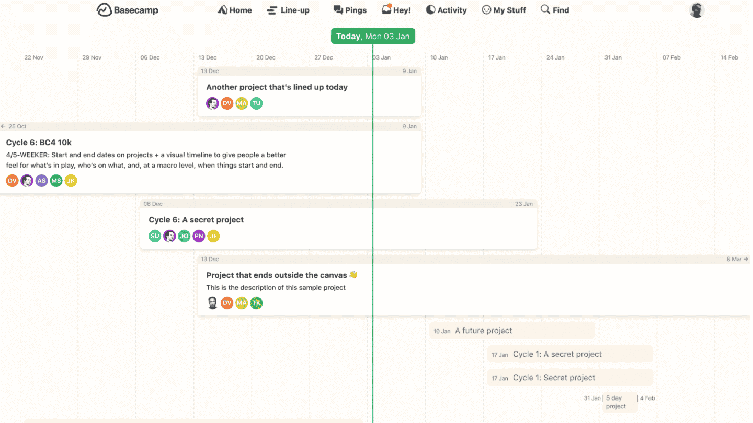The width and height of the screenshot is (753, 423).
Task: Open the user profile avatar at top right
Action: point(697,10)
